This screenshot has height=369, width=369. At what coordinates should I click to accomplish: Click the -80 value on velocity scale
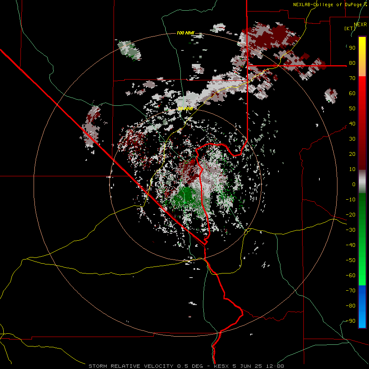pyautogui.click(x=351, y=306)
